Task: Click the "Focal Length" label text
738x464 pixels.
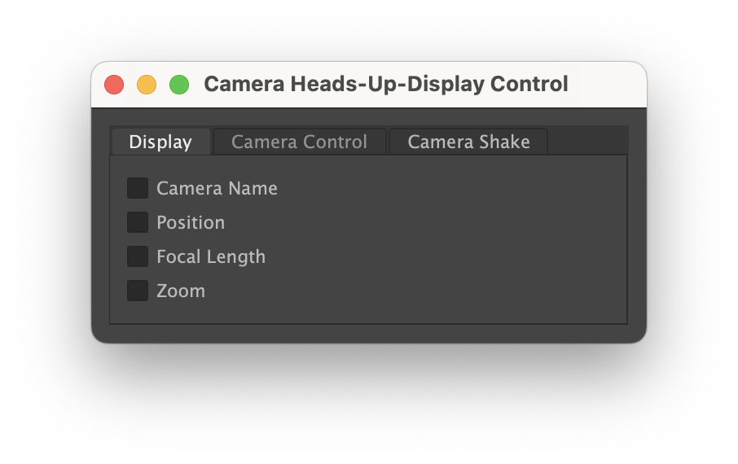Action: point(211,257)
